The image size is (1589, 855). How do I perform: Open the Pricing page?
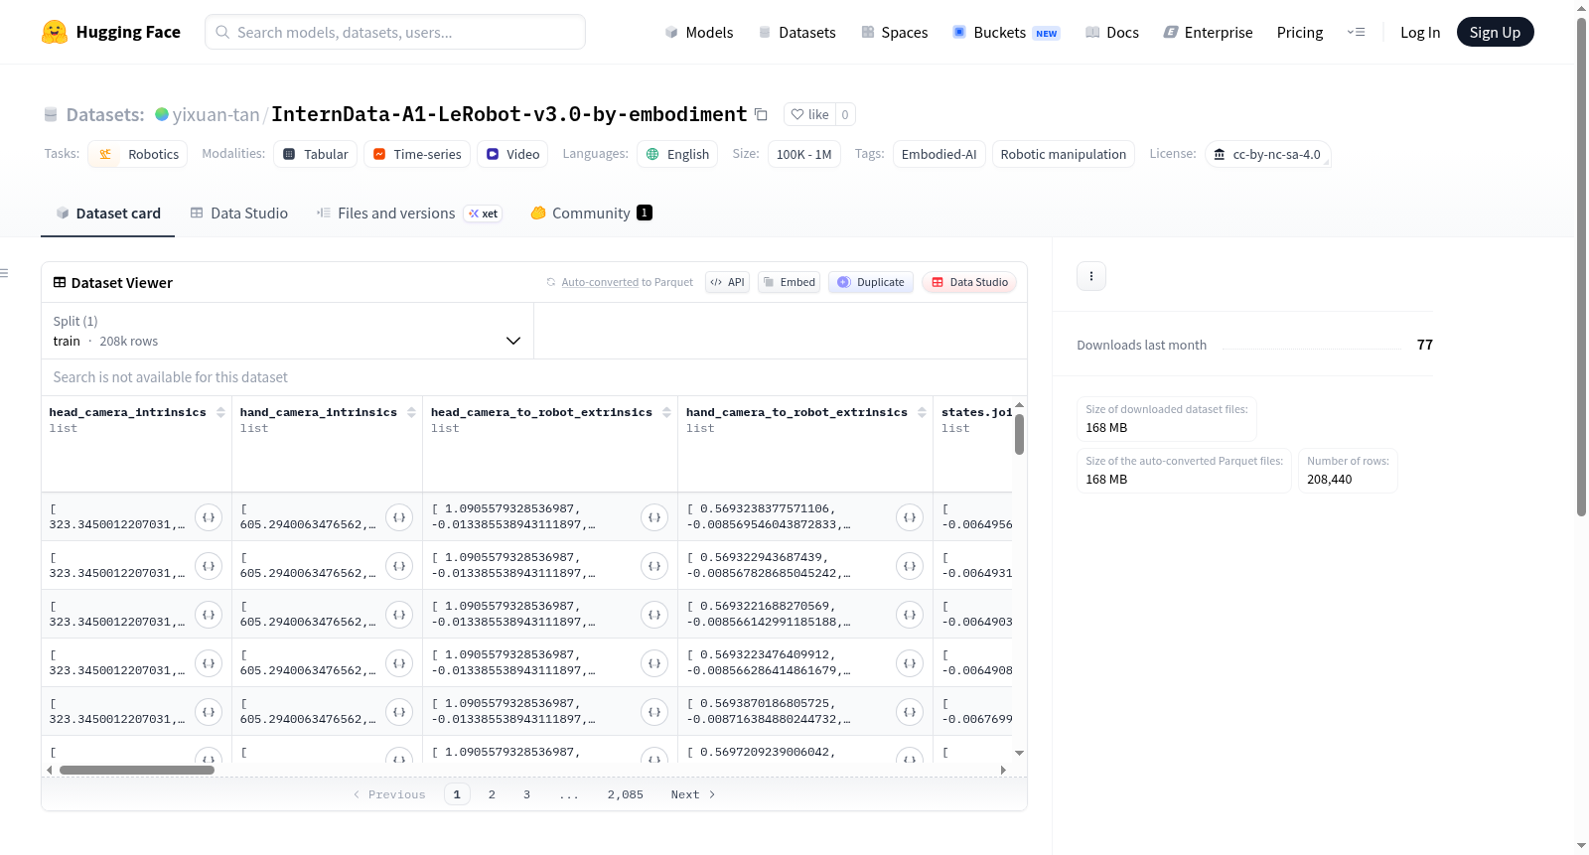1300,32
